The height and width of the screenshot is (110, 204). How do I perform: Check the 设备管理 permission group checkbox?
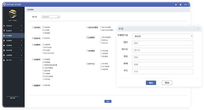(33, 60)
